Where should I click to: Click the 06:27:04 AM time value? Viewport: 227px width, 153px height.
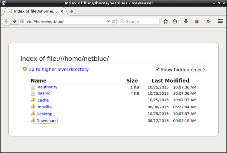(185, 107)
